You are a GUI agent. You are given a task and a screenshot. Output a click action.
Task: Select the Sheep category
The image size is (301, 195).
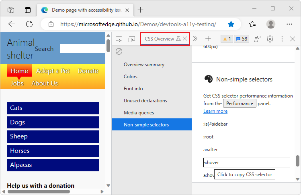click(53, 136)
